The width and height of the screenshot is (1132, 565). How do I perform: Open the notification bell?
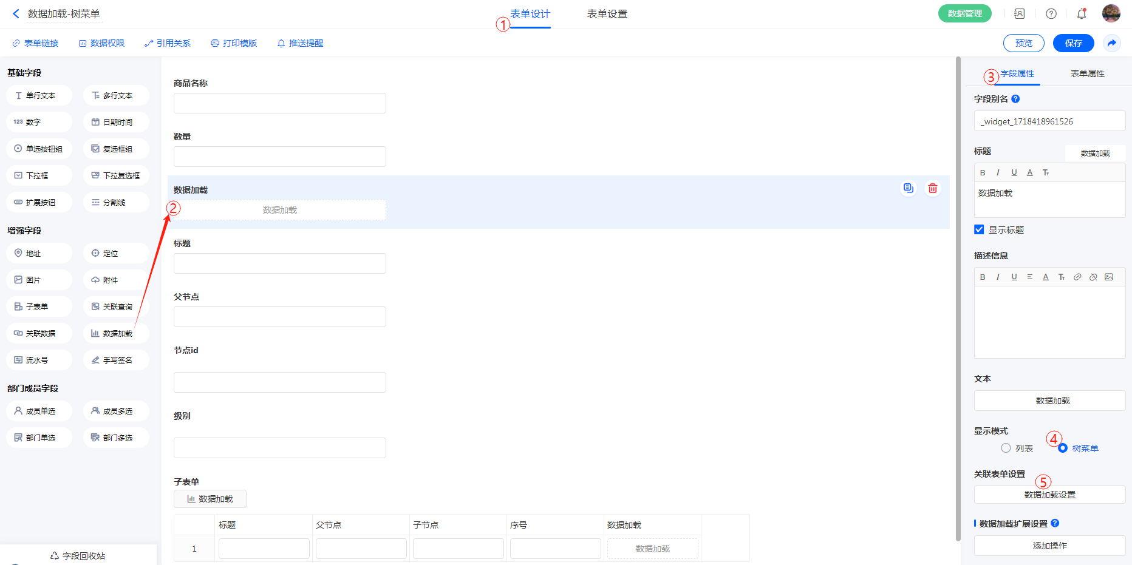[1081, 13]
